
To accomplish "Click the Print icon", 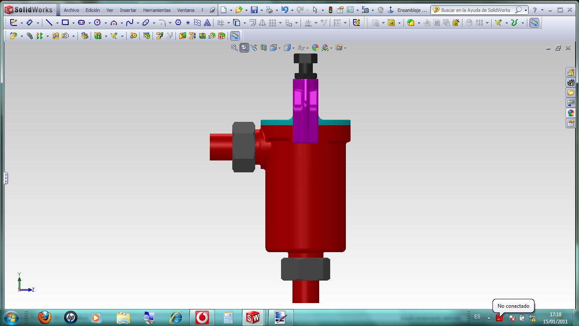I will [x=269, y=10].
